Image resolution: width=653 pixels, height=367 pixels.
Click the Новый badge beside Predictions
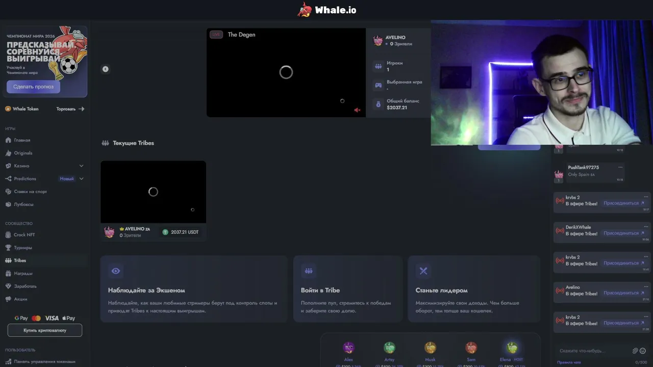click(x=67, y=178)
